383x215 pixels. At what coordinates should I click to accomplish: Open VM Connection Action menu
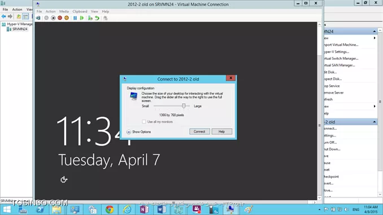(51, 11)
